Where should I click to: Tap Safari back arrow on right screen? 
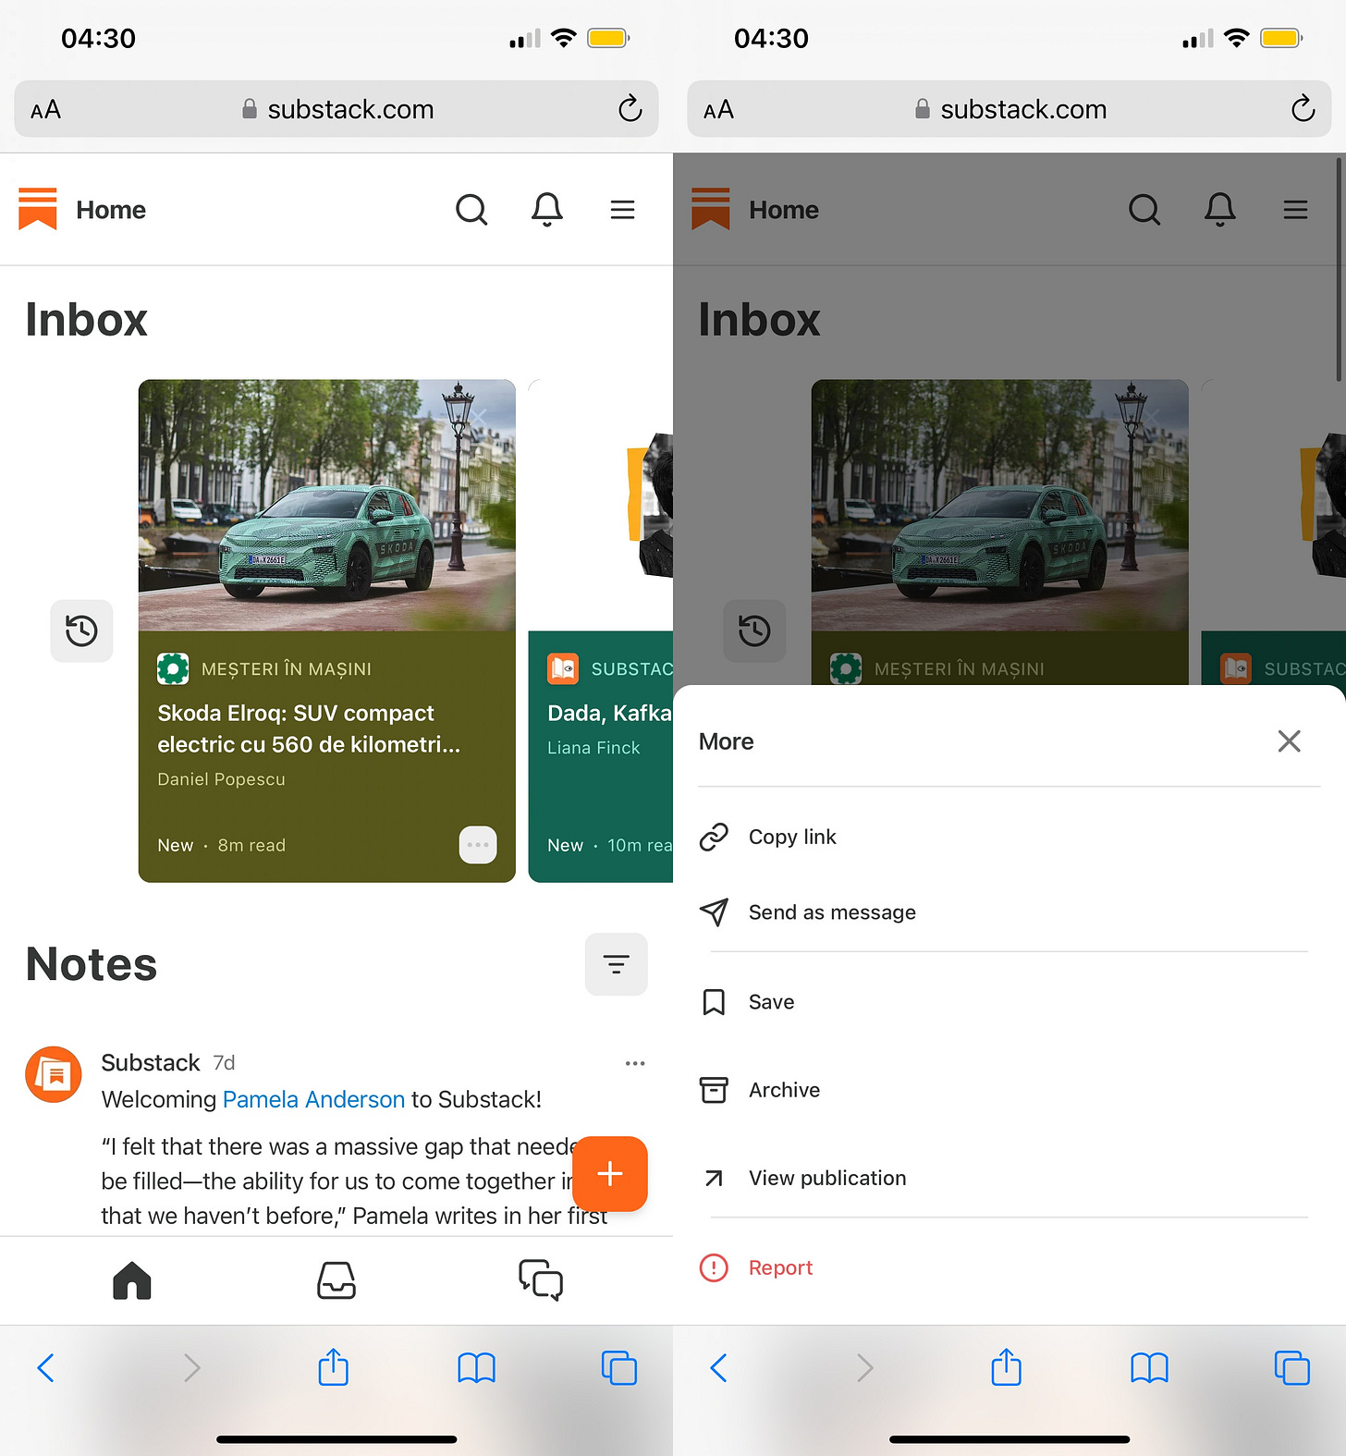719,1367
